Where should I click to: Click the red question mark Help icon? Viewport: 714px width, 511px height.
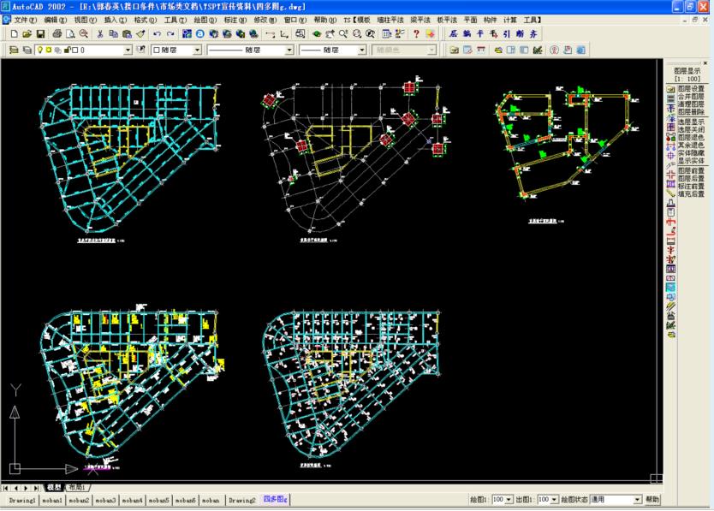pos(416,33)
